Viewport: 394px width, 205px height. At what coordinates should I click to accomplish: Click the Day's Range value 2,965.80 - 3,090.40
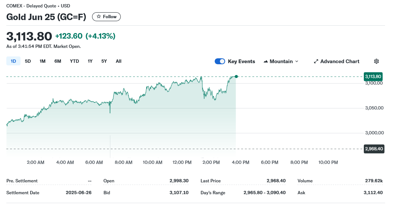coord(265,192)
